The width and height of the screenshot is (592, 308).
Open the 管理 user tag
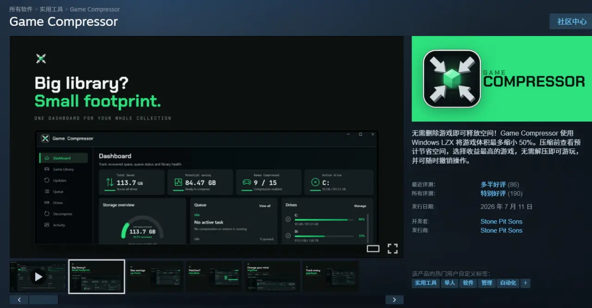click(487, 283)
